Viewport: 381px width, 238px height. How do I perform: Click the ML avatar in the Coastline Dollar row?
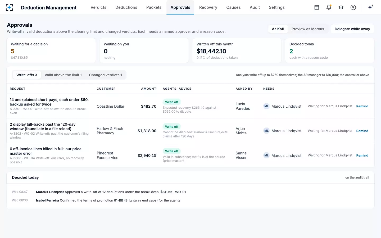[x=266, y=106]
